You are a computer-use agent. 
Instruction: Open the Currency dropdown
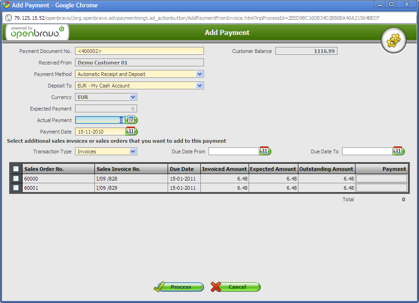click(x=133, y=97)
